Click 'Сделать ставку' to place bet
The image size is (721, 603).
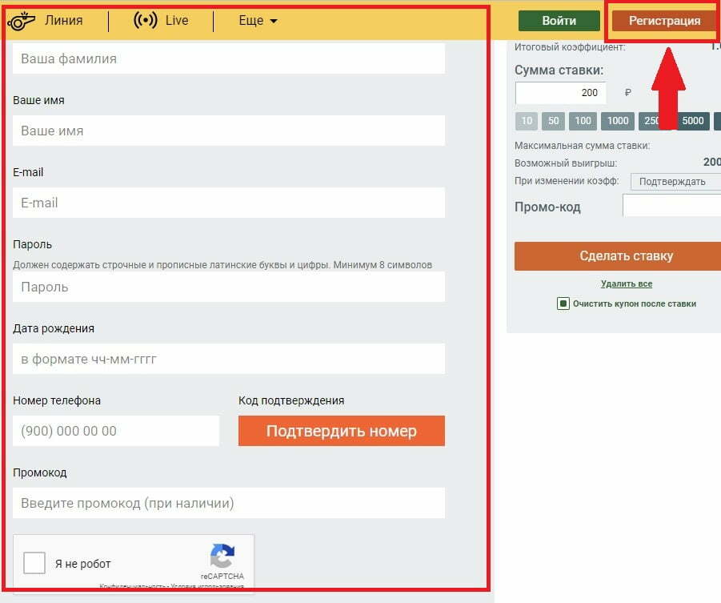625,256
